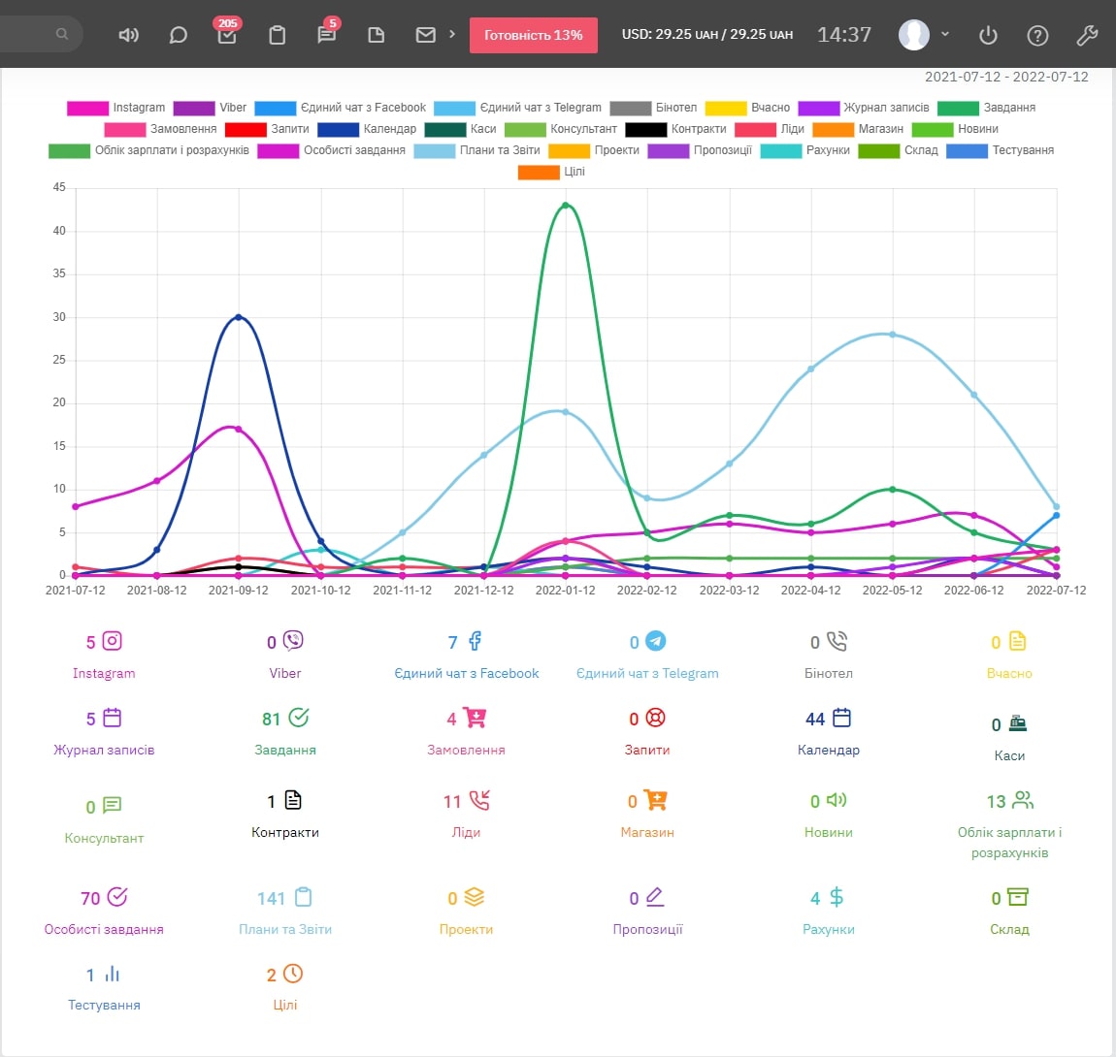Toggle Календар legend item visibility

click(x=367, y=129)
